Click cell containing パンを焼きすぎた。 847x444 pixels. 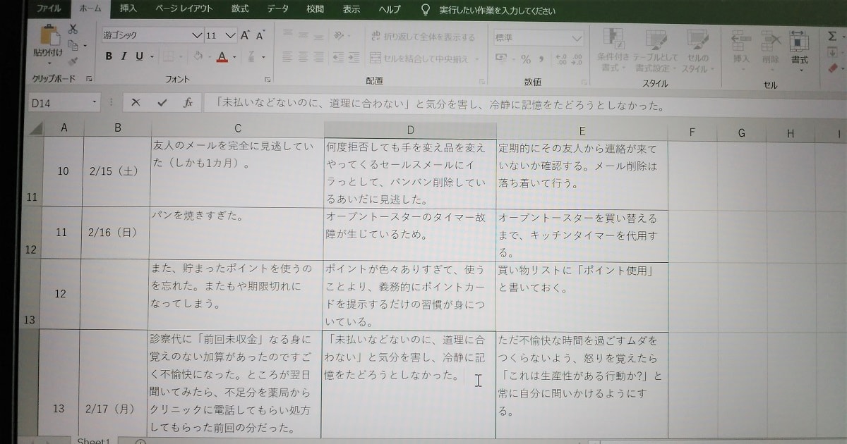click(236, 234)
